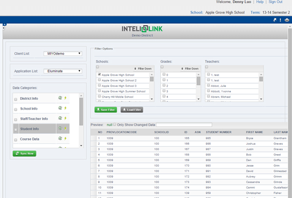Click the Student Info sync icon
Image resolution: width=292 pixels, height=198 pixels.
tap(60, 128)
